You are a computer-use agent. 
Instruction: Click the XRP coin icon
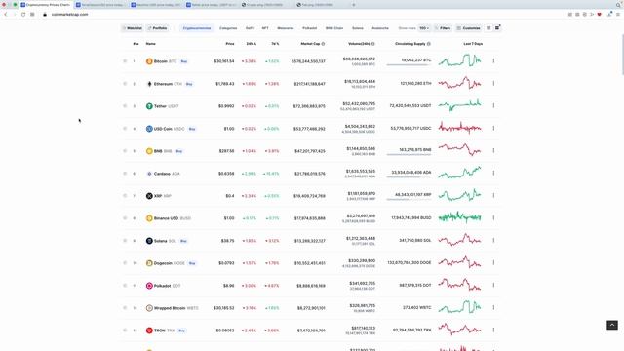pos(149,196)
